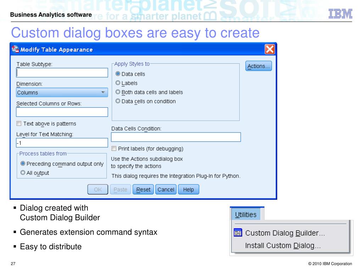Click the IBM logo

(x=340, y=14)
